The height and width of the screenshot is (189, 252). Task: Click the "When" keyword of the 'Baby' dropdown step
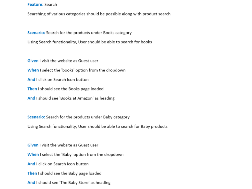click(33, 155)
